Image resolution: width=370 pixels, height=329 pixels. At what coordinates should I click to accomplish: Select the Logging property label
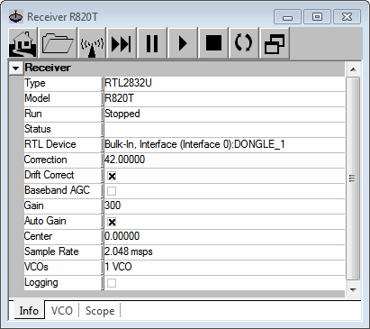41,282
